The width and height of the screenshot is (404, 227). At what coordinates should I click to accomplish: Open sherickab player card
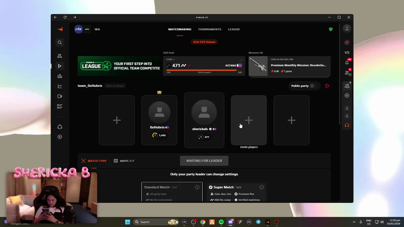(x=204, y=120)
